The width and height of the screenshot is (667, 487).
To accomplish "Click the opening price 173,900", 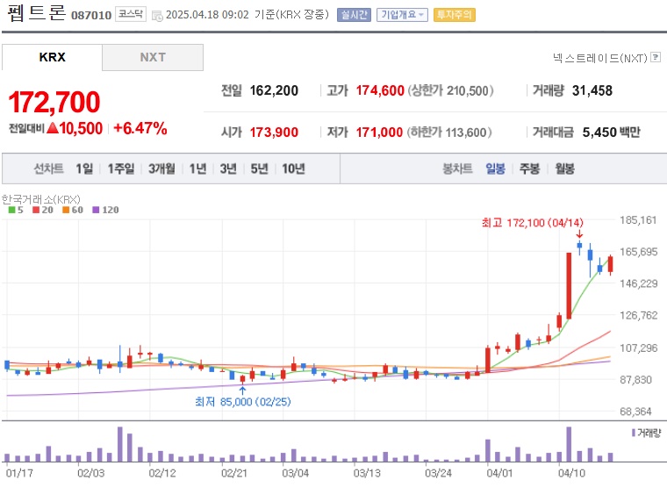I will tap(274, 132).
